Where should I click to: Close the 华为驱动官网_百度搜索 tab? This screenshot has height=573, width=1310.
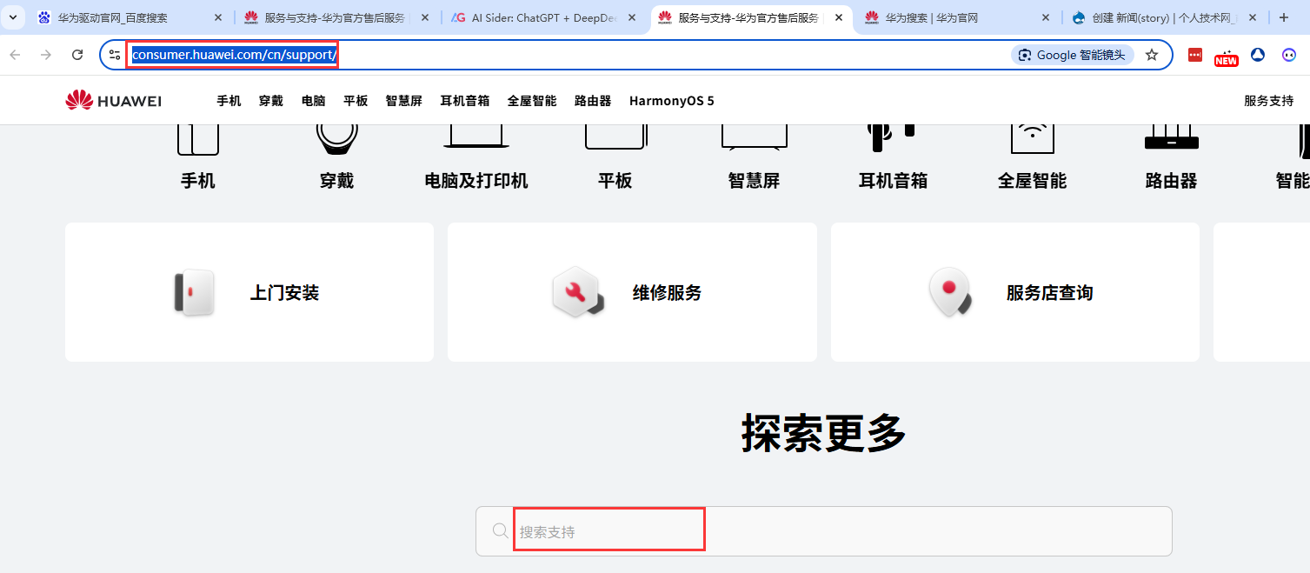(x=218, y=17)
